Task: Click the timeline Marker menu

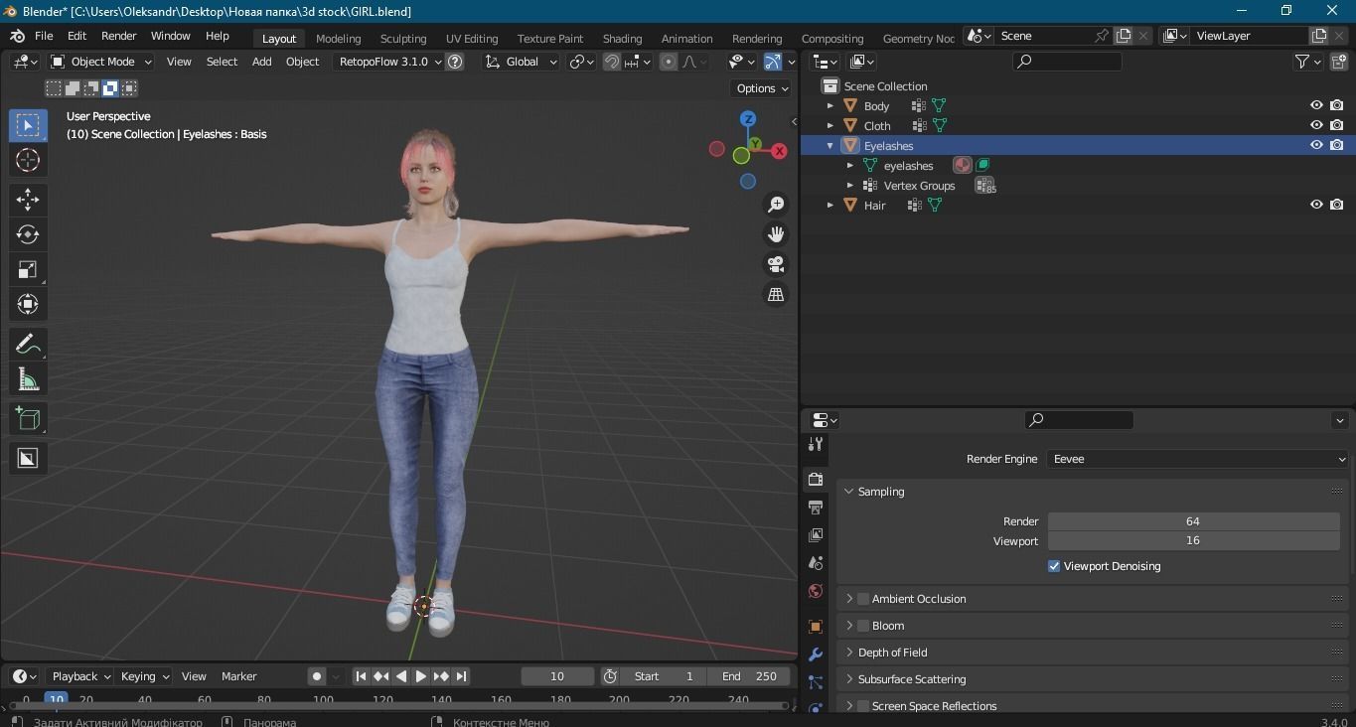Action: [x=239, y=676]
